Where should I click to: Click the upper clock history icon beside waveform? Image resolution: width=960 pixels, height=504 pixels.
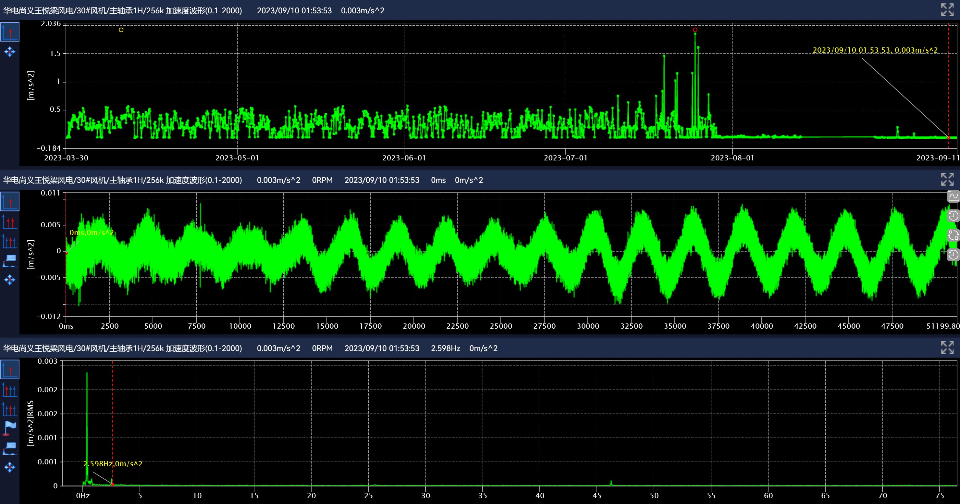click(x=954, y=216)
